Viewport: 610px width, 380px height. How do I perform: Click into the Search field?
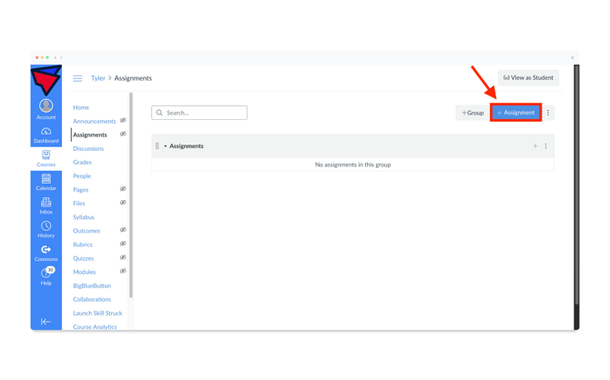point(199,113)
